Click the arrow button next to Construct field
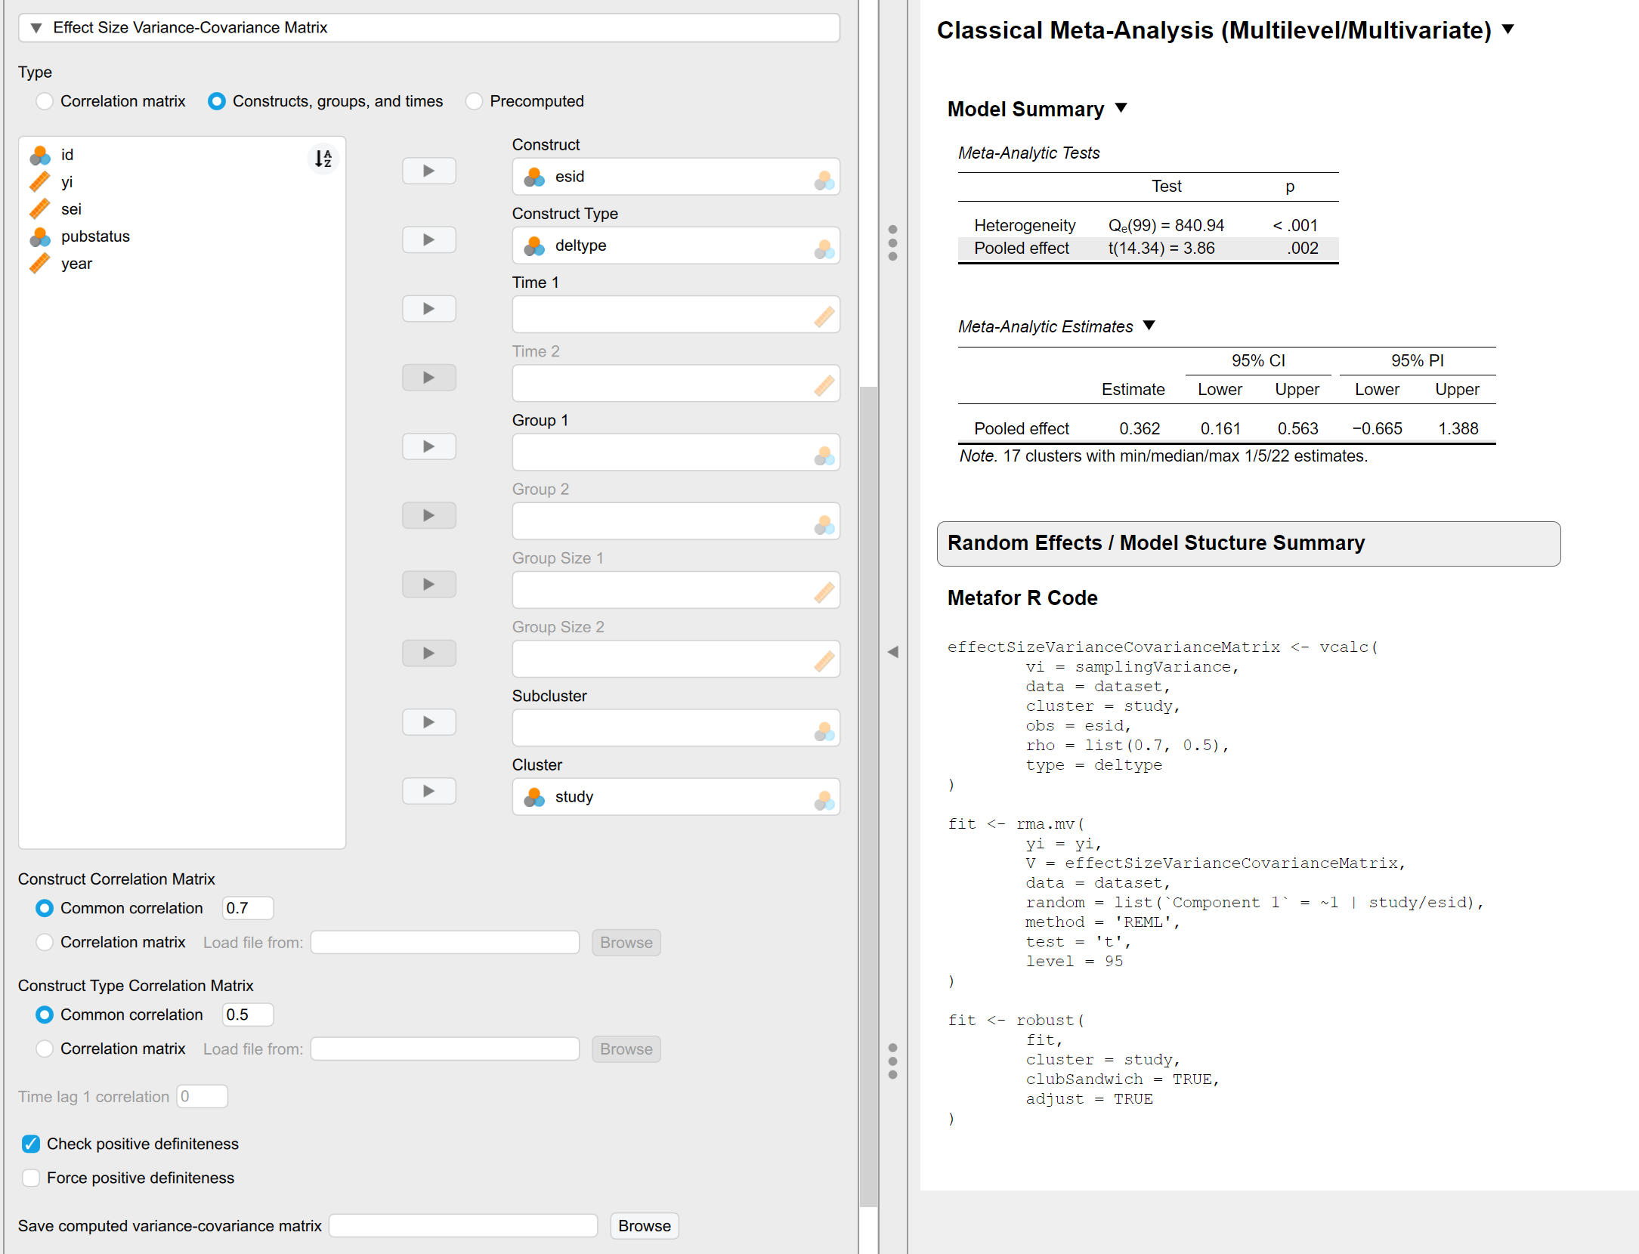The width and height of the screenshot is (1639, 1254). [428, 171]
